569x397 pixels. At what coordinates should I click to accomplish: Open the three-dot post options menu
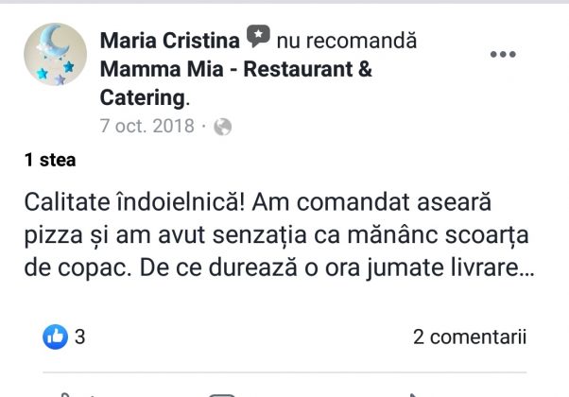coord(503,55)
